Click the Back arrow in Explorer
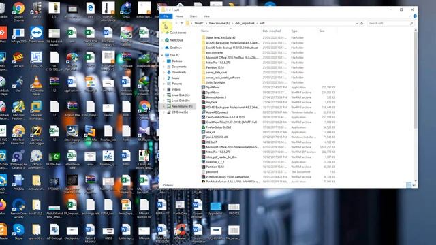This screenshot has height=245, width=436. [164, 23]
